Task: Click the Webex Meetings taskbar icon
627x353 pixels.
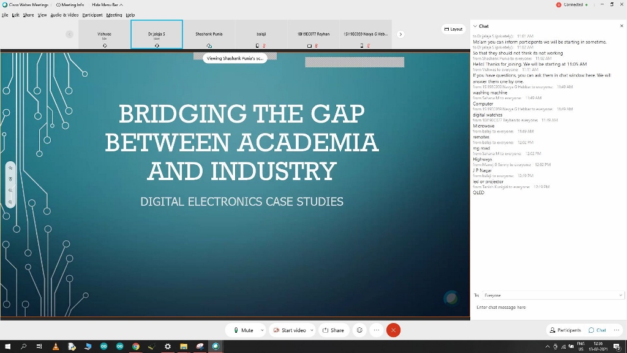Action: click(216, 347)
